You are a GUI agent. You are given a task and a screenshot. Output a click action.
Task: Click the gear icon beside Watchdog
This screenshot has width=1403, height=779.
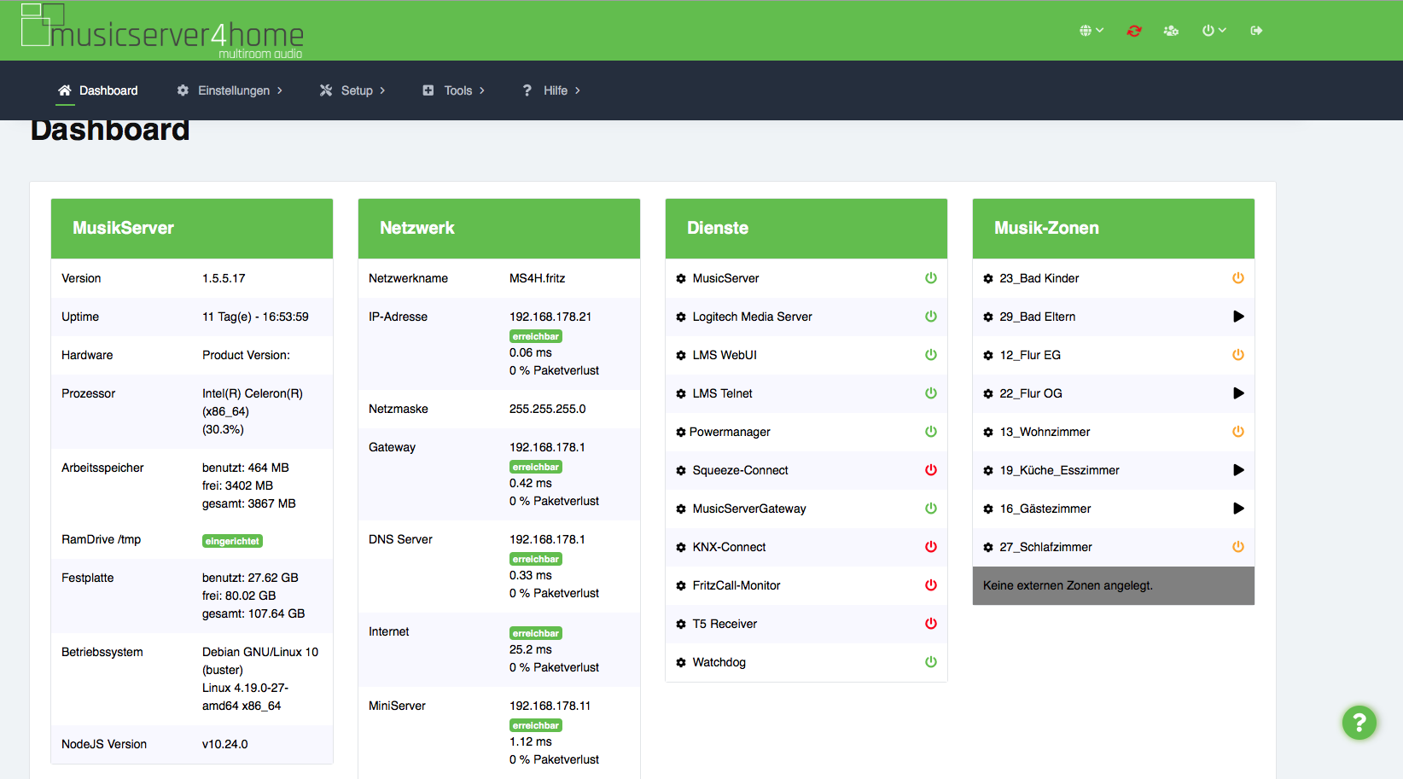681,663
